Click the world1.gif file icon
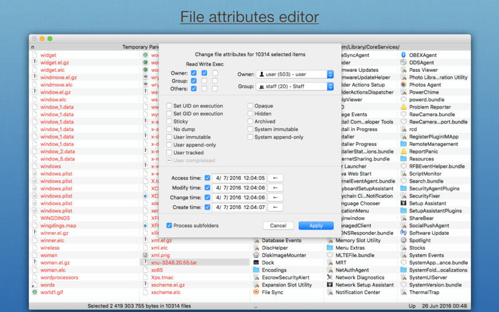The height and width of the screenshot is (312, 499). point(35,292)
